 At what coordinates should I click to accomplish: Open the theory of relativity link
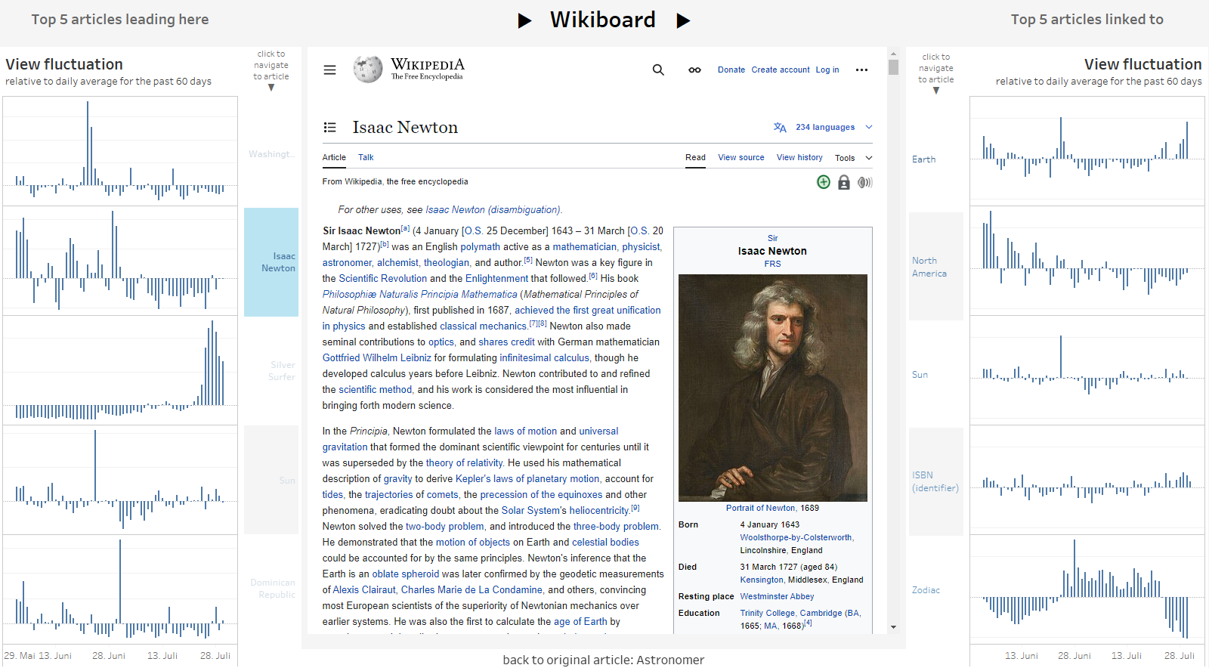click(464, 463)
